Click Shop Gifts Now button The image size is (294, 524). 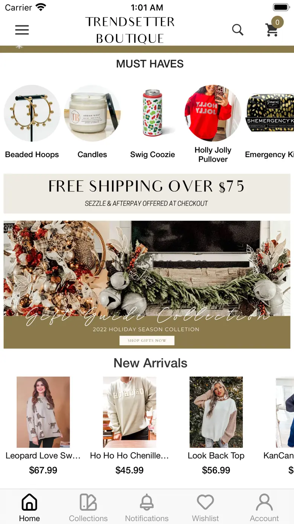coord(147,340)
